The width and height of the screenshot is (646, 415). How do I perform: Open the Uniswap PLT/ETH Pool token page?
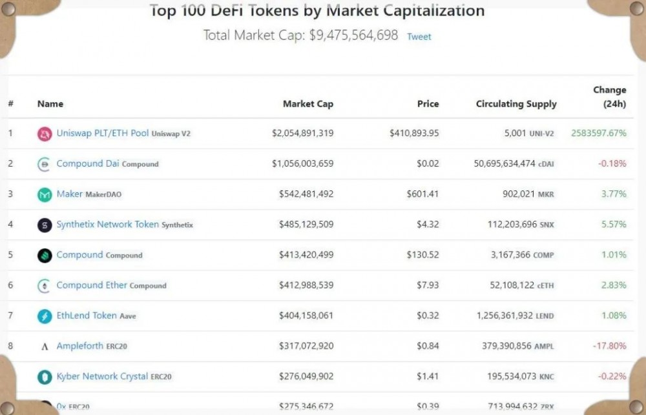click(x=100, y=132)
